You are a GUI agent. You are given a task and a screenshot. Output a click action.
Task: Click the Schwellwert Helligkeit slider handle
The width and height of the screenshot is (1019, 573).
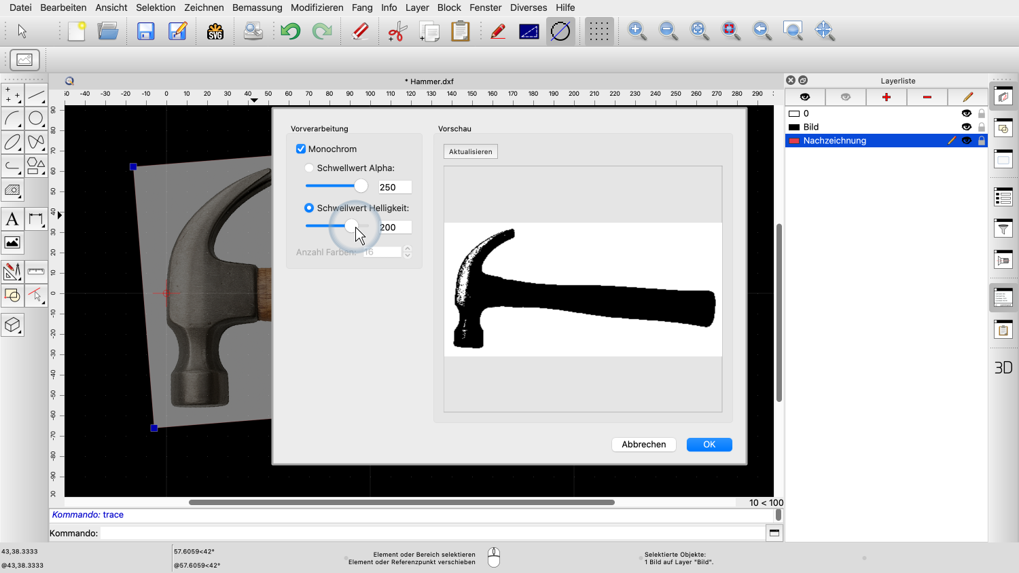(351, 226)
